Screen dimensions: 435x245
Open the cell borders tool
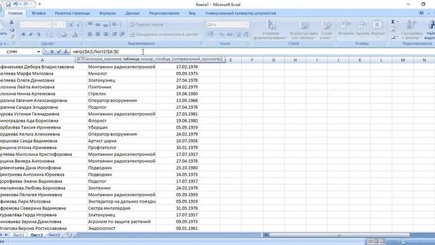point(52,35)
